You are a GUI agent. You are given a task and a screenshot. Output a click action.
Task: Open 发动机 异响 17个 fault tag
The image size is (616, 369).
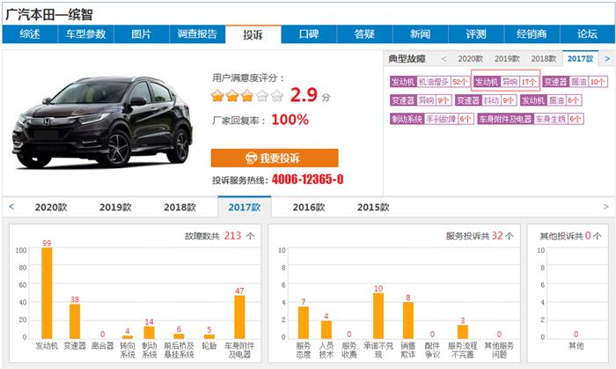[x=506, y=82]
